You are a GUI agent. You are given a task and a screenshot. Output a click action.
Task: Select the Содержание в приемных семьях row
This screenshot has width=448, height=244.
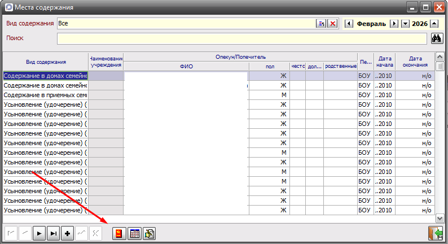point(45,95)
